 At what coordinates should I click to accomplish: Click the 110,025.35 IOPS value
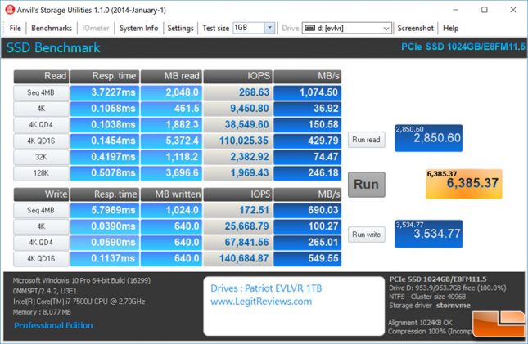click(237, 141)
